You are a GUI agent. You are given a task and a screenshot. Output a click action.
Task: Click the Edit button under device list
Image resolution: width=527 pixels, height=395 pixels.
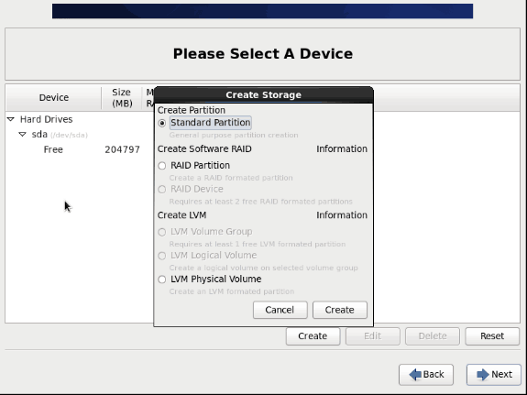373,336
